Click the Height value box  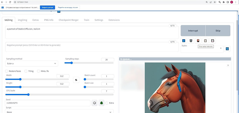[63, 84]
